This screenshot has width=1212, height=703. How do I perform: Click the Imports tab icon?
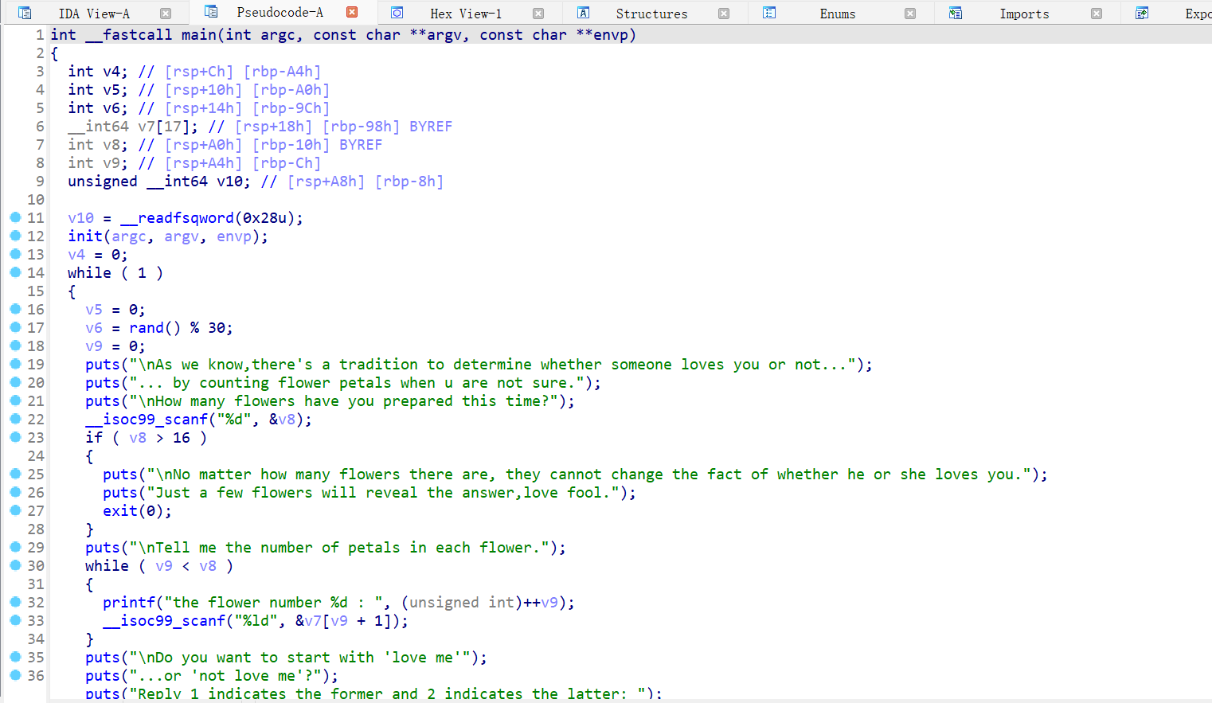click(956, 13)
